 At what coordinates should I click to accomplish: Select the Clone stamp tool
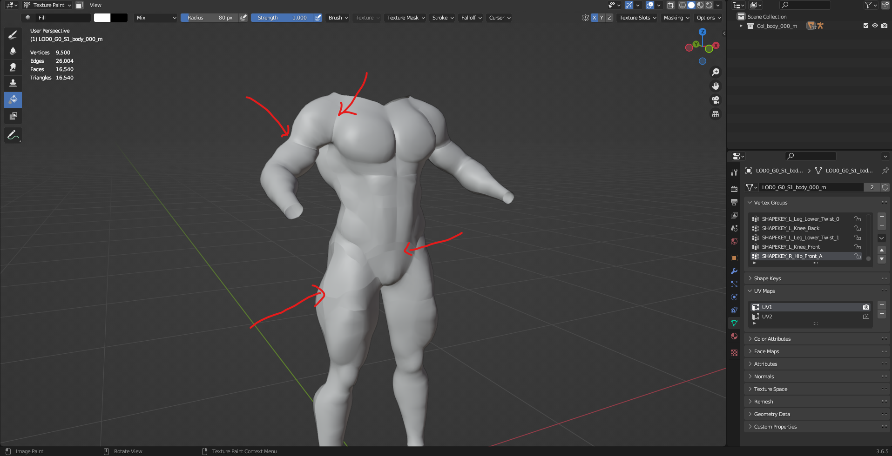pyautogui.click(x=13, y=83)
